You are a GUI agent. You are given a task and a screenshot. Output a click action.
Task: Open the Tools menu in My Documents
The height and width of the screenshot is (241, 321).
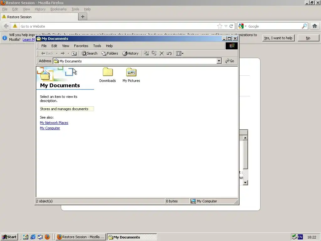(97, 46)
